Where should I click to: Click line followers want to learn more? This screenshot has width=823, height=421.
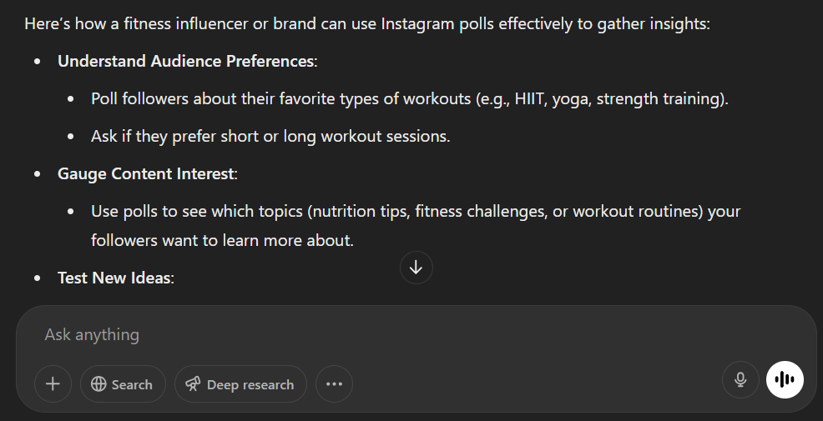tap(223, 241)
